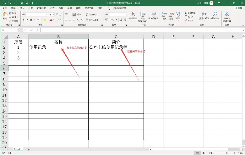
Task: Click the Save to Baidu cloud icon
Action: [227, 14]
